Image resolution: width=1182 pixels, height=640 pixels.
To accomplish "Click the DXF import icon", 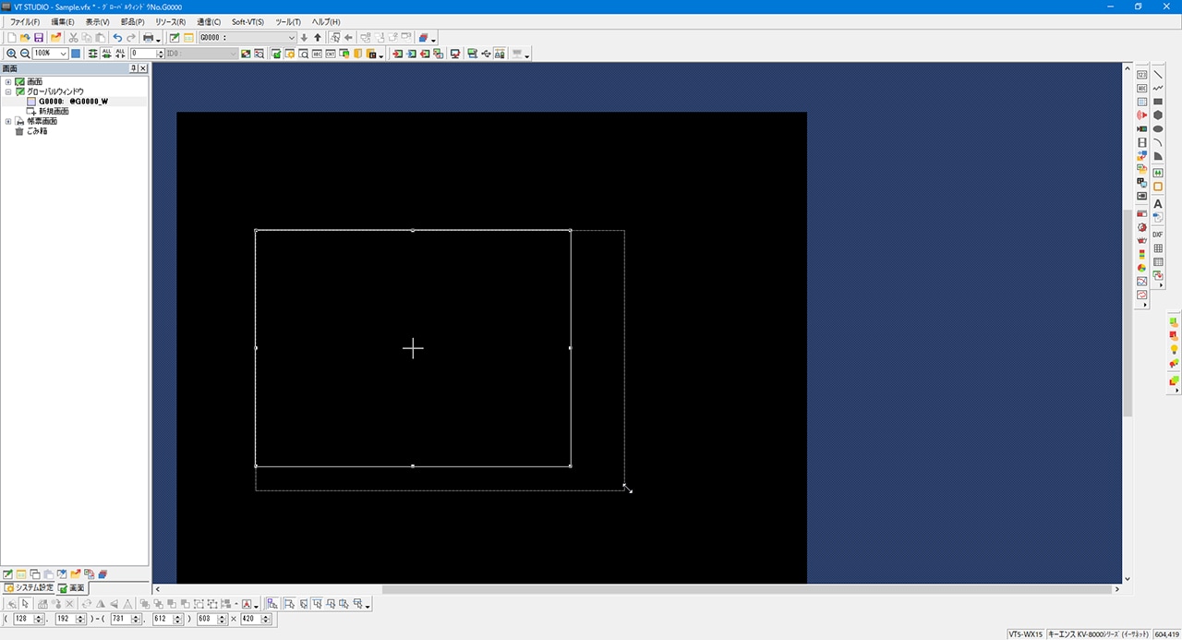I will [x=1158, y=235].
